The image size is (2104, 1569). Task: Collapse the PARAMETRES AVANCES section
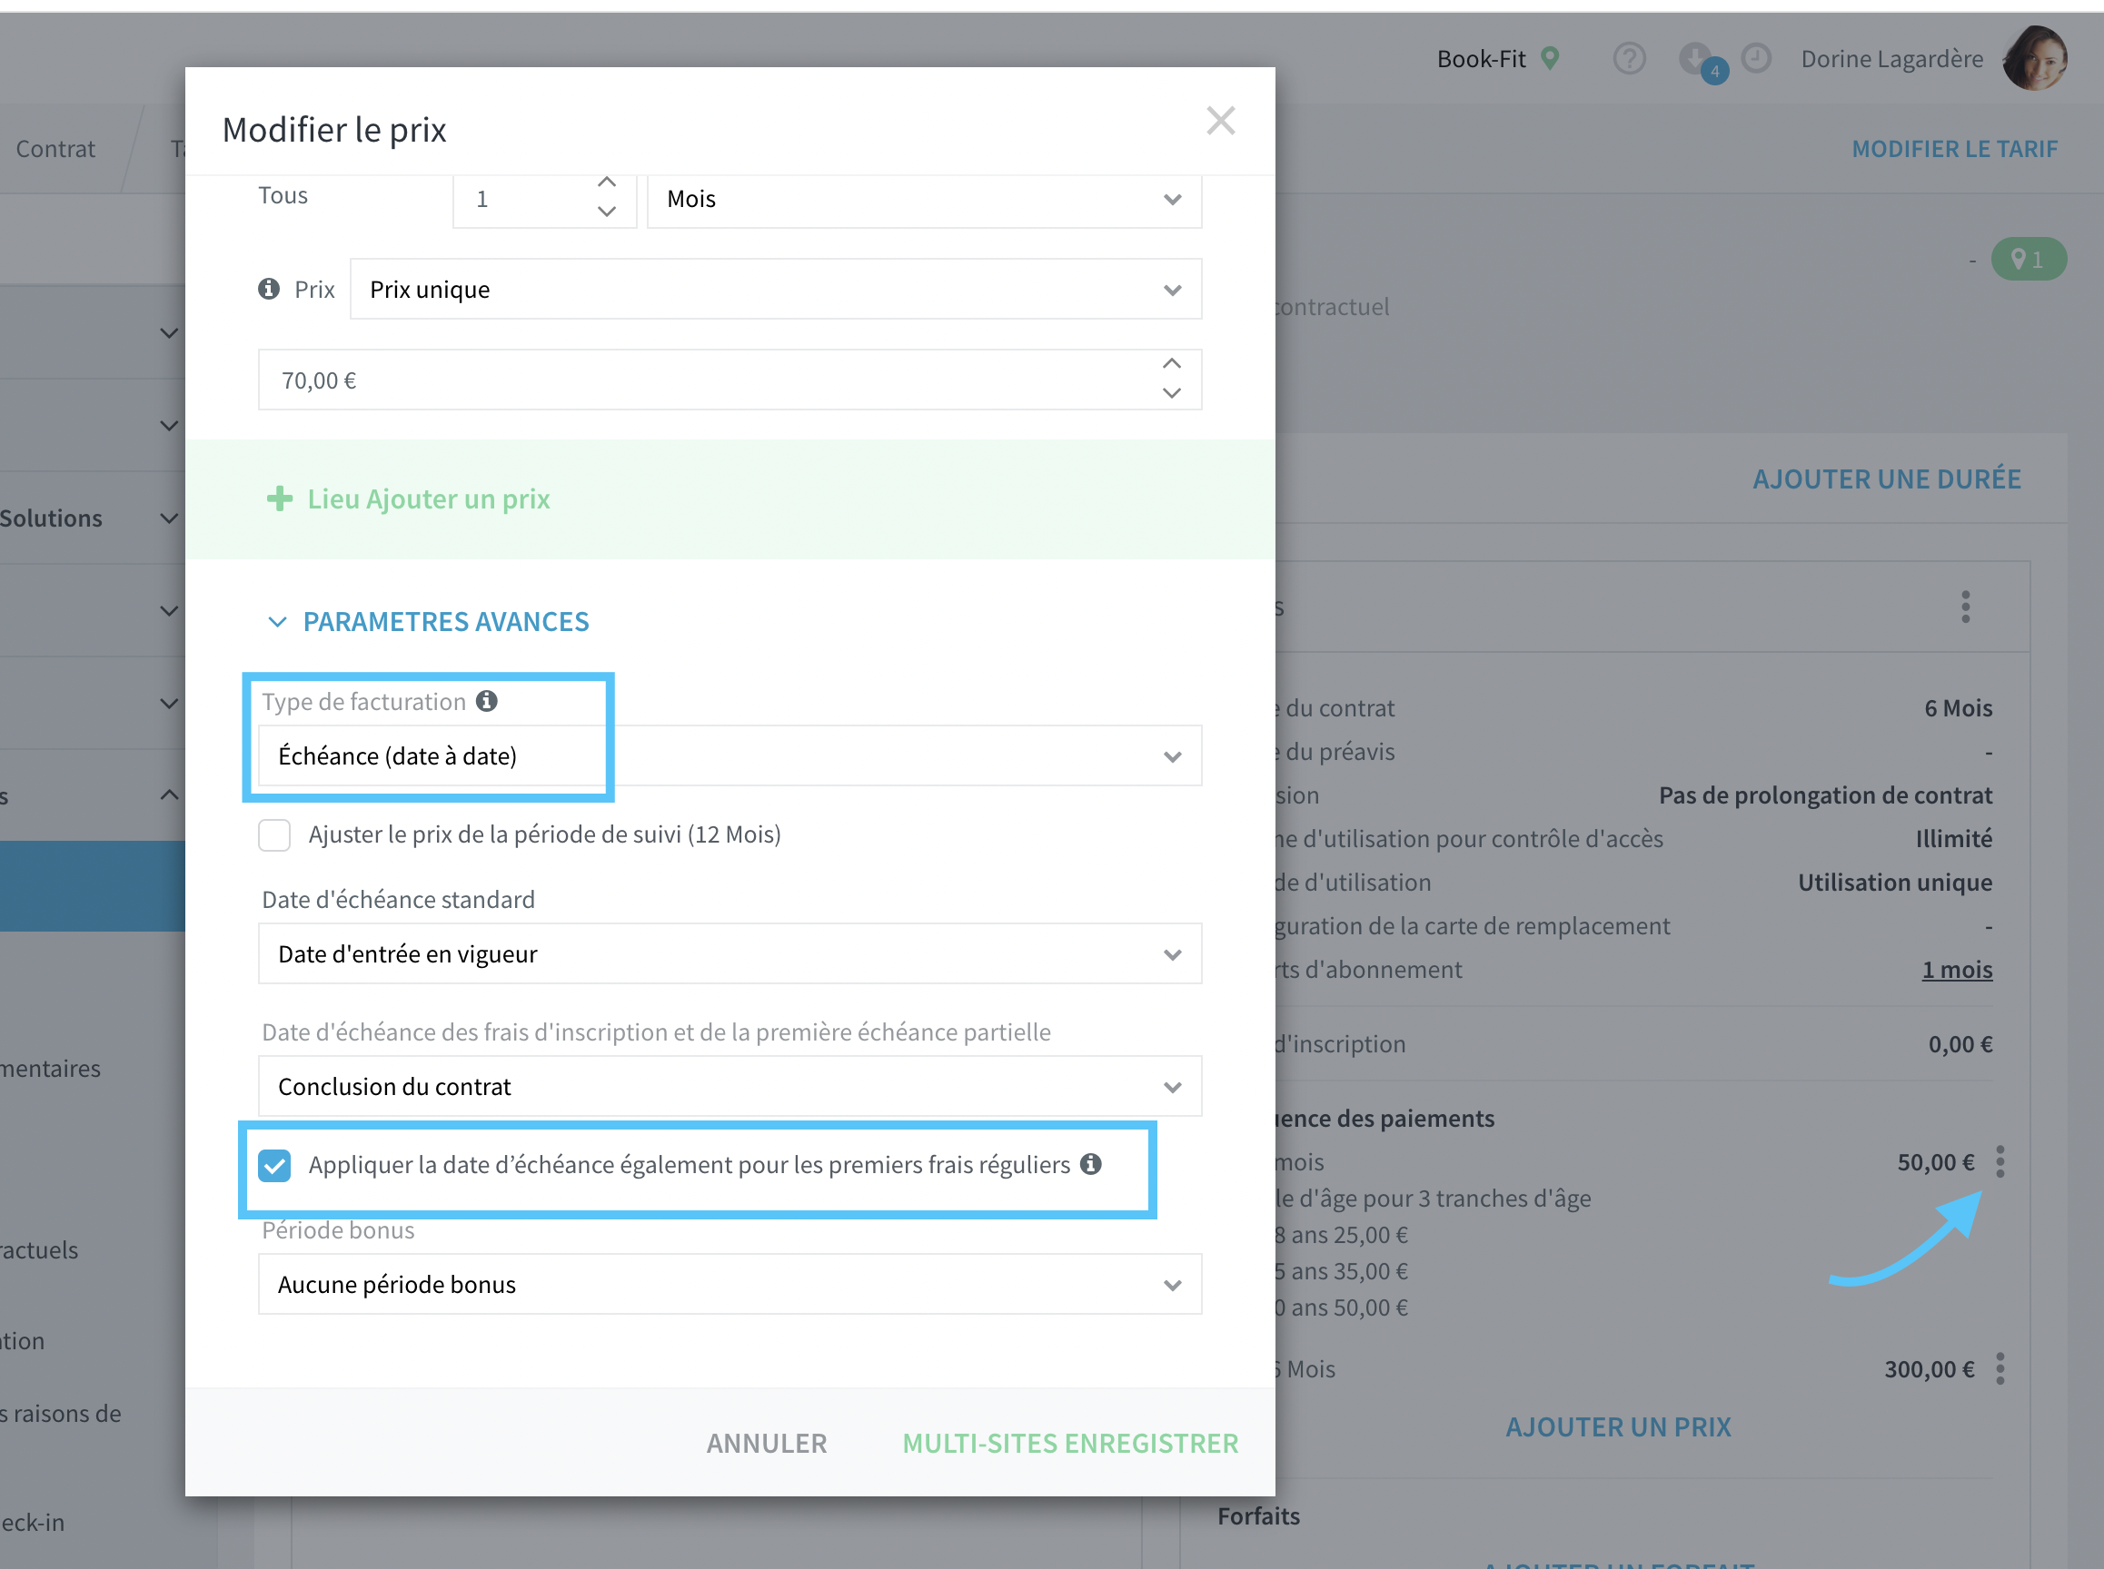(x=429, y=621)
